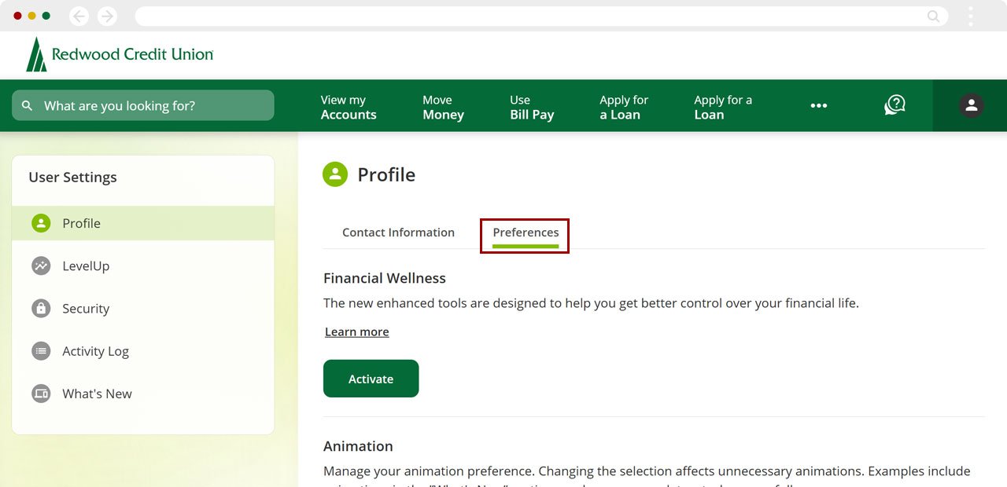Click the green Profile avatar icon
The width and height of the screenshot is (1007, 487).
pos(334,174)
